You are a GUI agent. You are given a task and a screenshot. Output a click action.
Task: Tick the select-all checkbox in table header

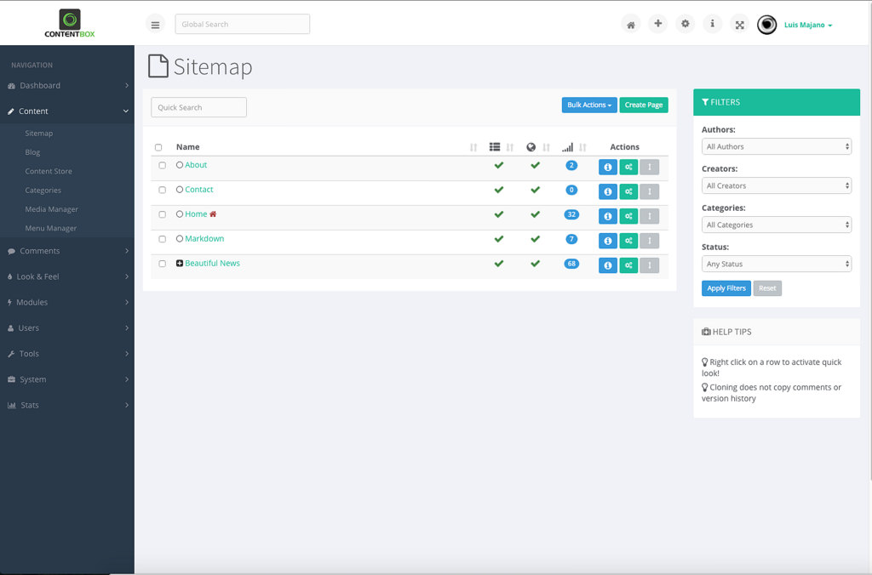coord(158,147)
